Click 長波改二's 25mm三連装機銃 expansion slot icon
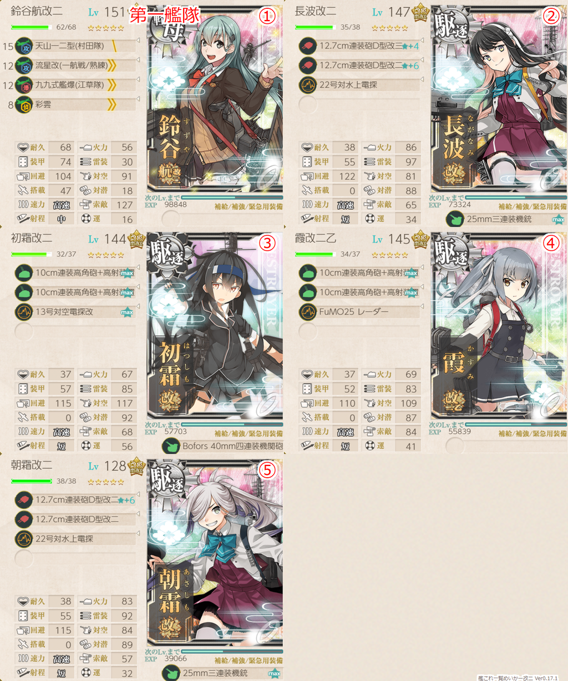This screenshot has height=681, width=568. coord(455,219)
